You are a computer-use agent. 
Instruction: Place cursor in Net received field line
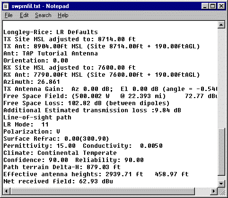coord(58,181)
